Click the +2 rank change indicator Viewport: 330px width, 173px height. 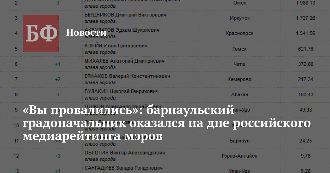coord(58,79)
